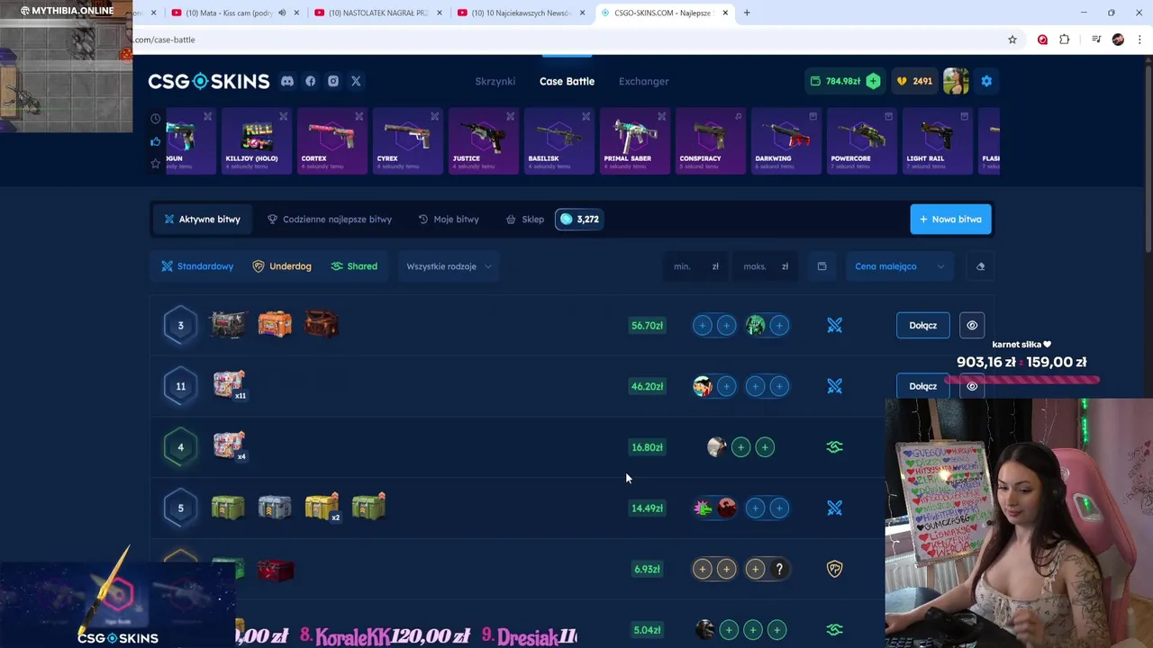Click the 3,272 coin balance badge
Image resolution: width=1153 pixels, height=648 pixels.
pos(578,219)
